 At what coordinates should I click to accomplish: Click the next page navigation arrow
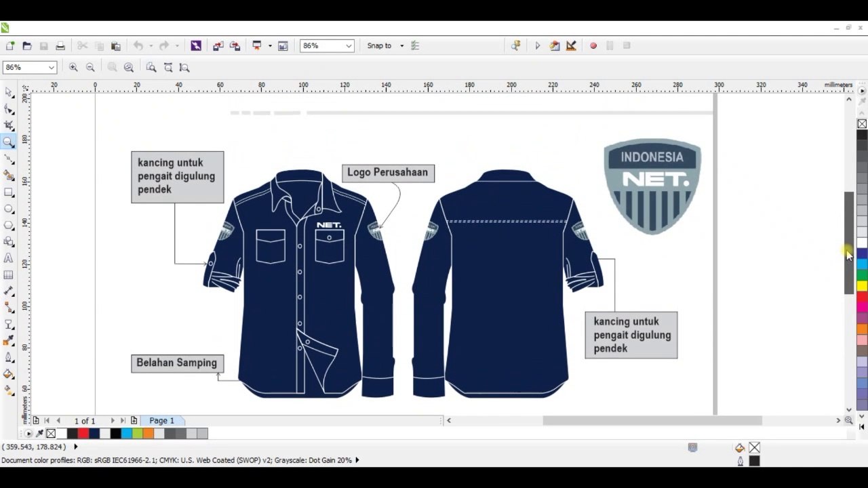[113, 420]
